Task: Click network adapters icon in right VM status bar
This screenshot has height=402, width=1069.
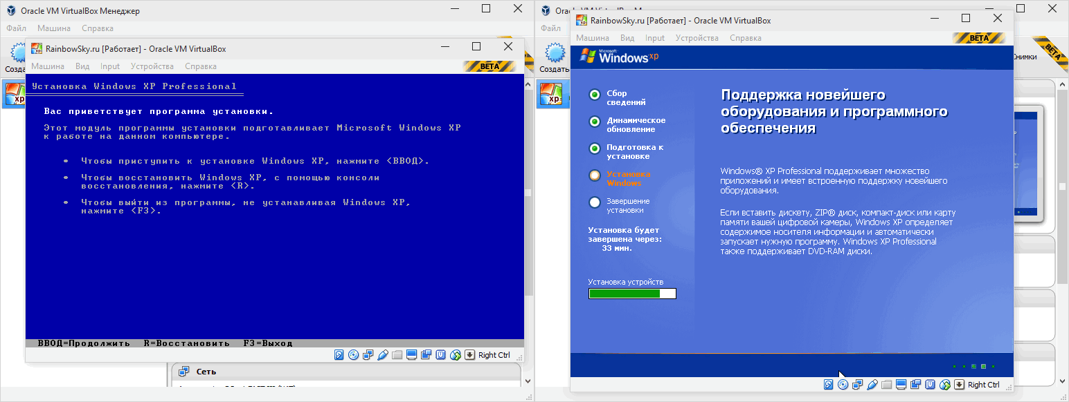Action: [858, 385]
